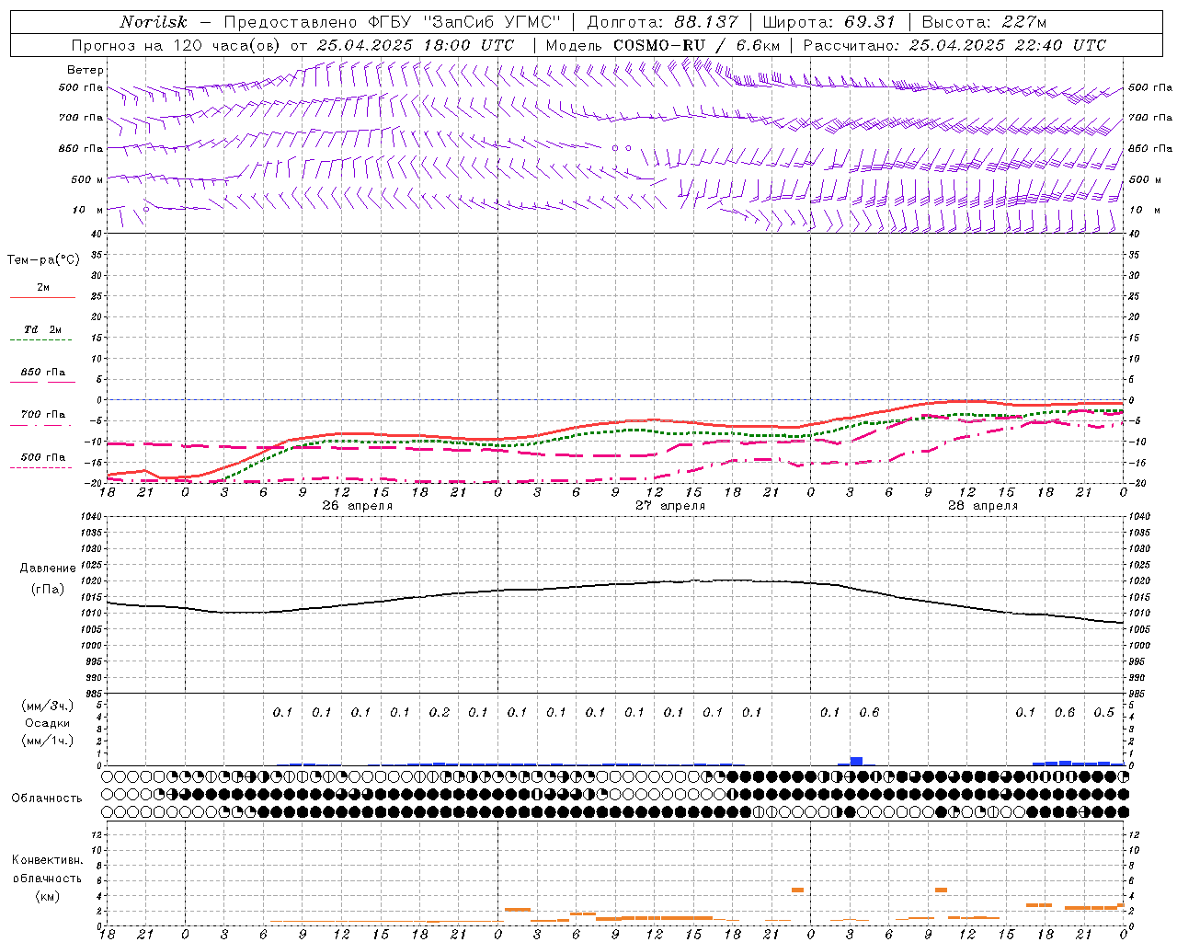
Task: Click the 'Облачность' cloud cover label
Action: click(47, 798)
